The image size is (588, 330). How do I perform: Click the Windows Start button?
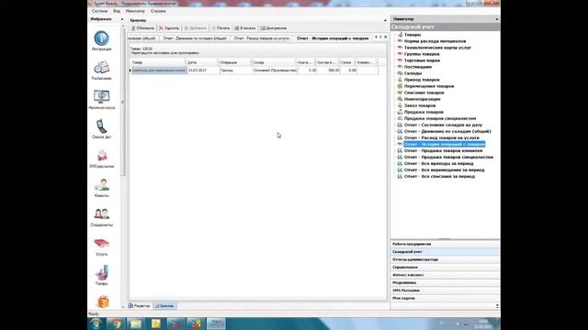point(96,324)
